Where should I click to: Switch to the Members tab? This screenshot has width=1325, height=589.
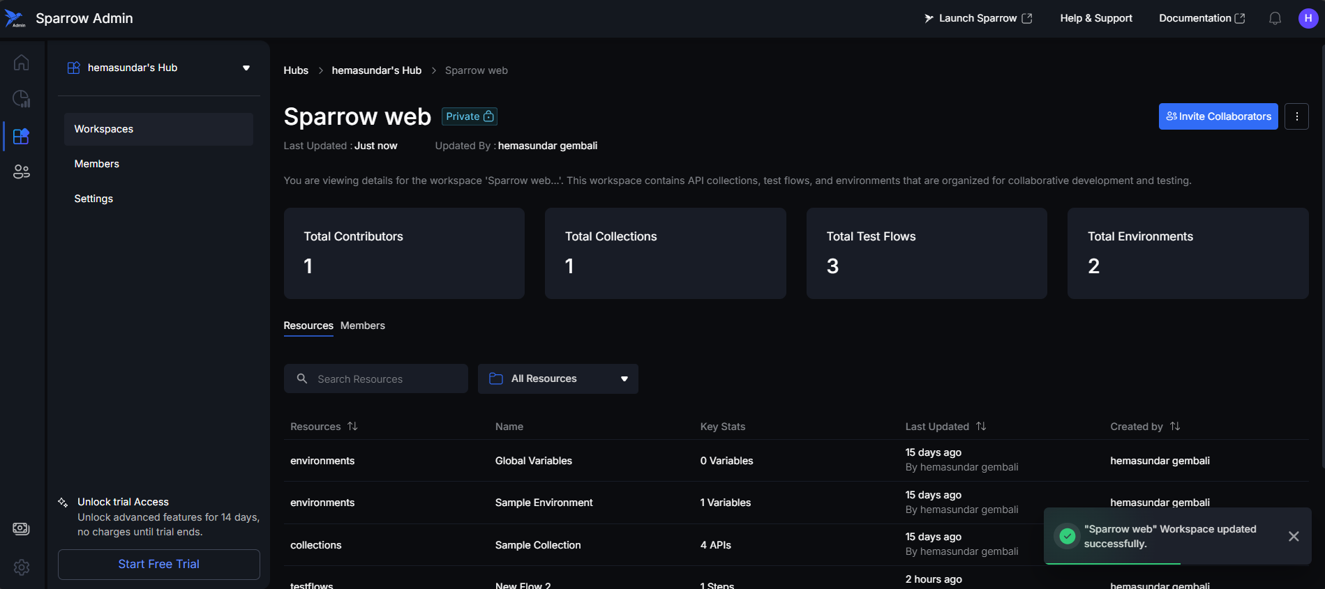[362, 326]
